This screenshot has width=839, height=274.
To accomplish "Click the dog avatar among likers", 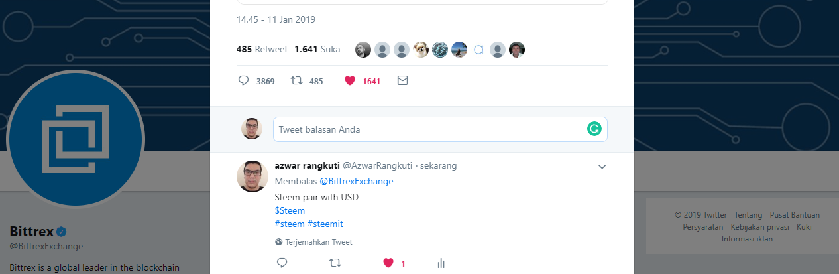I will 421,50.
